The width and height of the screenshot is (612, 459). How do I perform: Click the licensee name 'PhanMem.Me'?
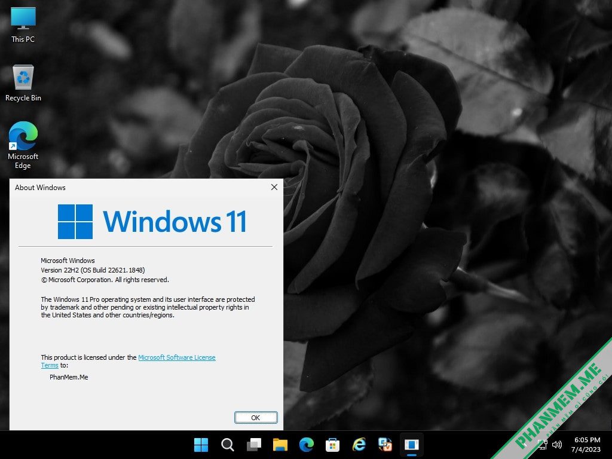pos(69,377)
